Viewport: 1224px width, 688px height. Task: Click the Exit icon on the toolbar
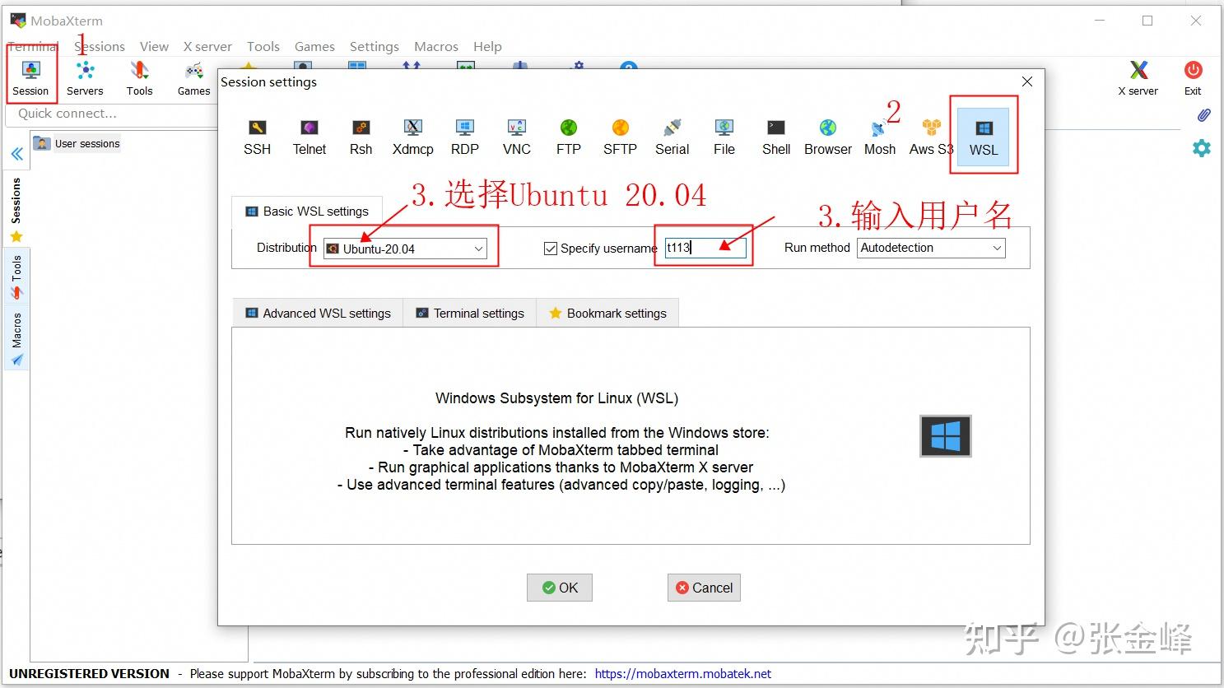(x=1193, y=76)
